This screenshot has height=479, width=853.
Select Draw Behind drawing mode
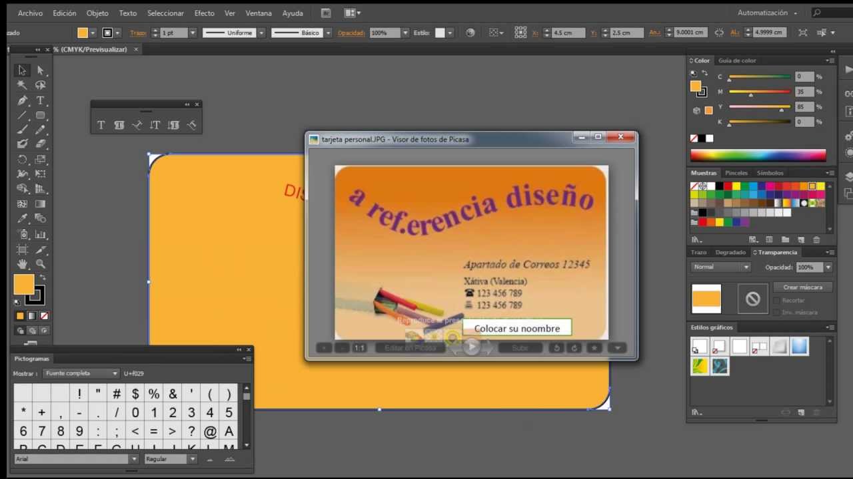click(x=32, y=330)
